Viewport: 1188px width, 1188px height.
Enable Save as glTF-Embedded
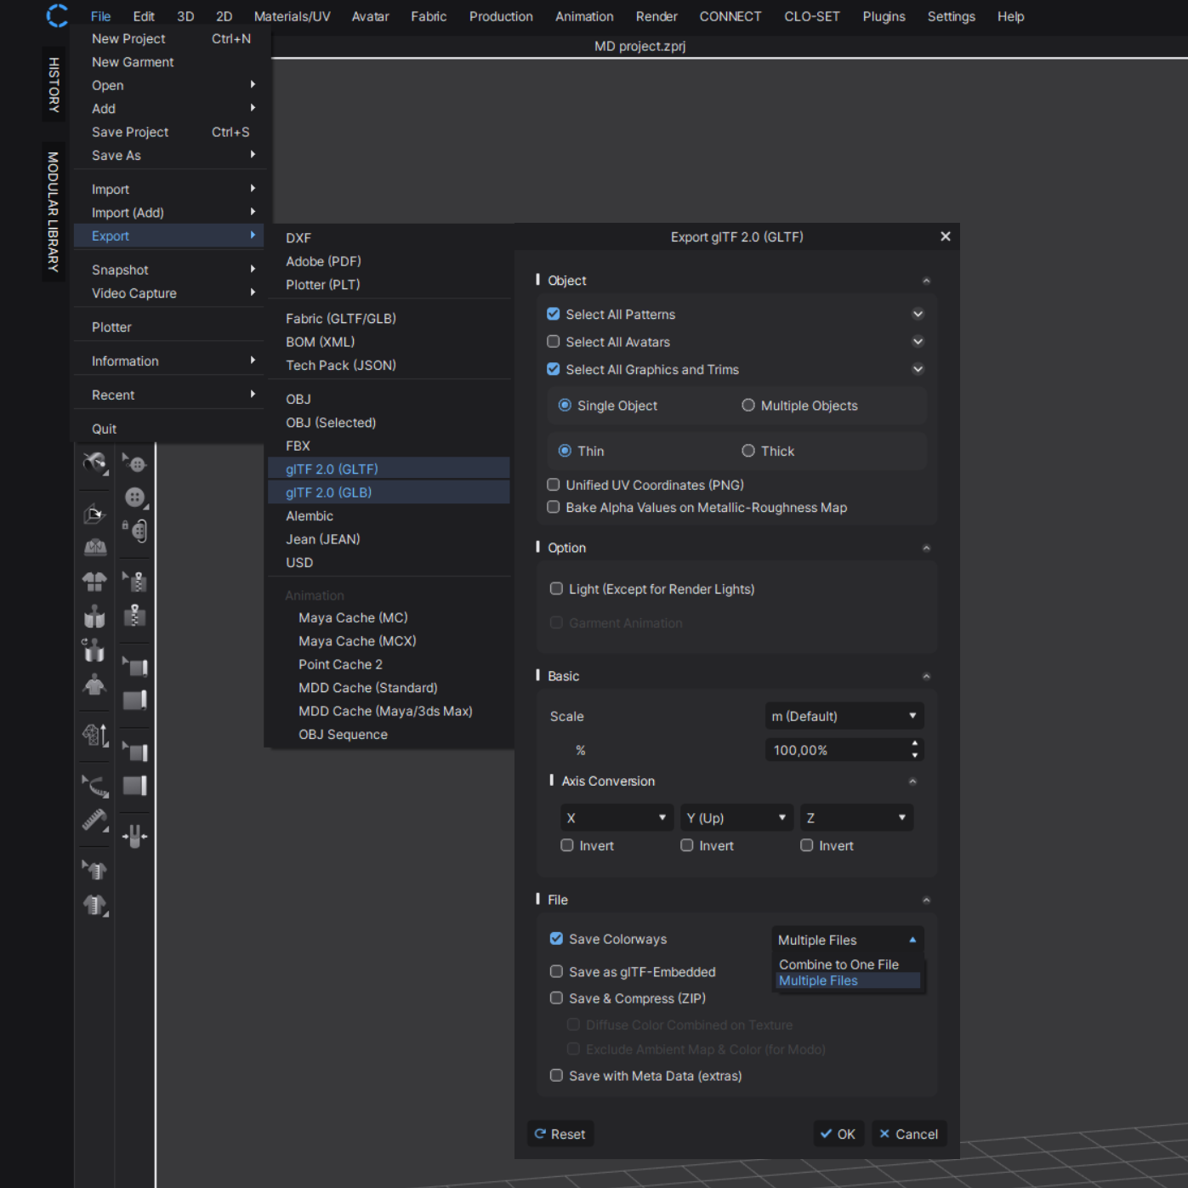(x=556, y=971)
